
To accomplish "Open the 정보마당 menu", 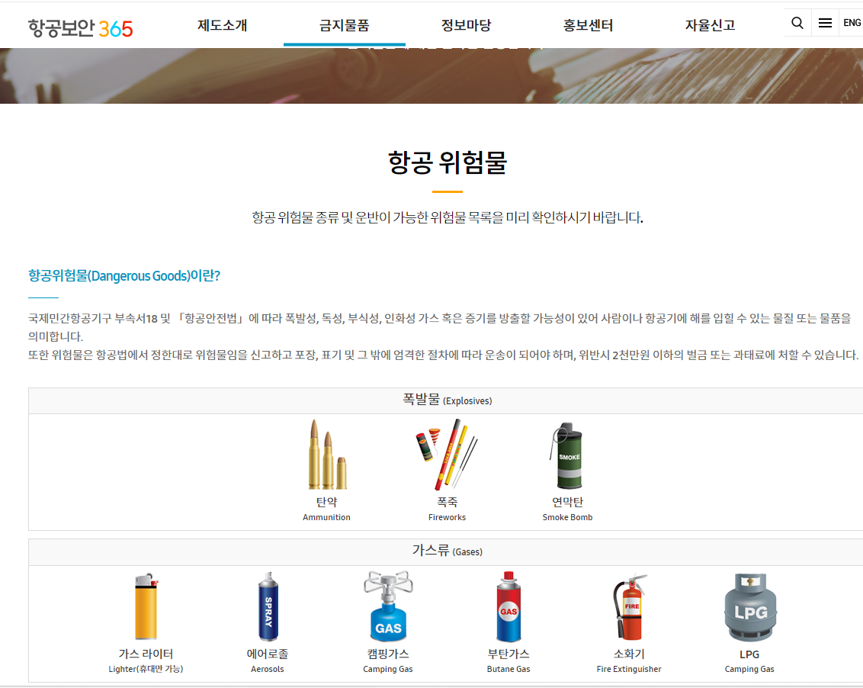I will pos(465,24).
